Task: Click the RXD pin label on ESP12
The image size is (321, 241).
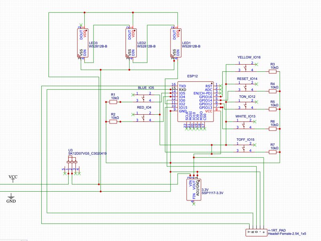Action: 183,89
